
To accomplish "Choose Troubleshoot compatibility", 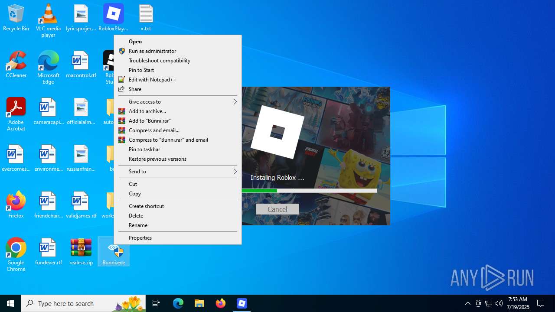I will click(x=178, y=61).
